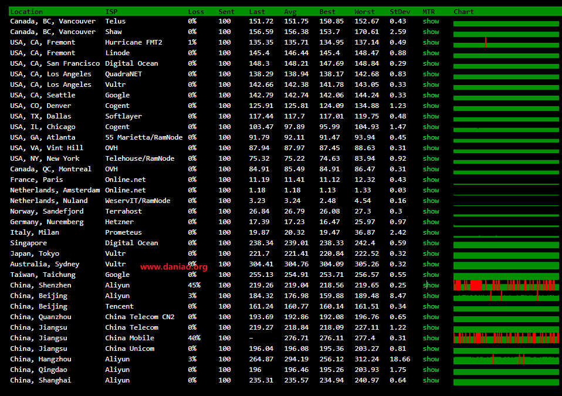
Task: Open MTR show link for Vancouver Shaw row
Action: [431, 32]
